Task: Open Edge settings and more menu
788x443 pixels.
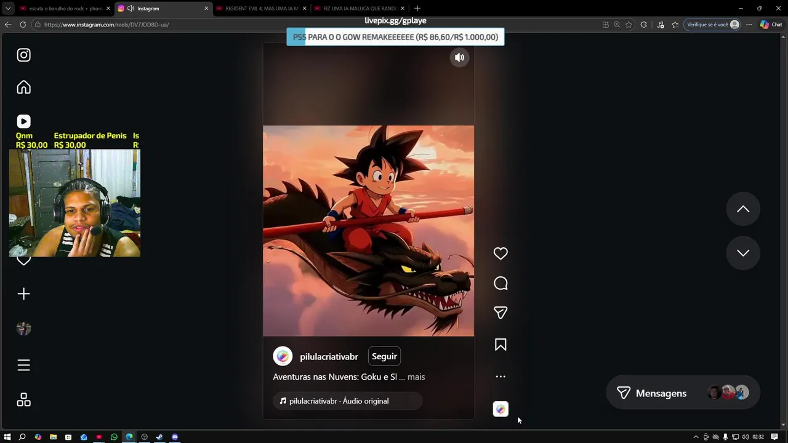Action: click(749, 25)
